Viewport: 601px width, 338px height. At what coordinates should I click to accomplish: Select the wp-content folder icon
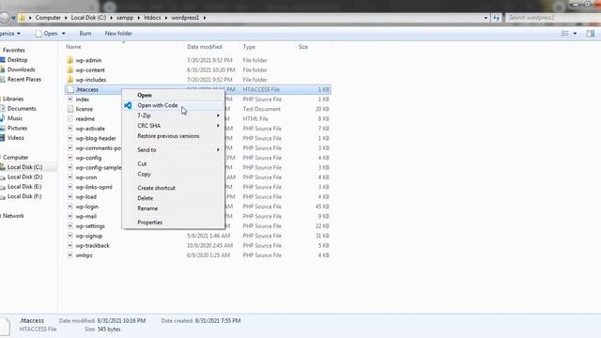[69, 70]
